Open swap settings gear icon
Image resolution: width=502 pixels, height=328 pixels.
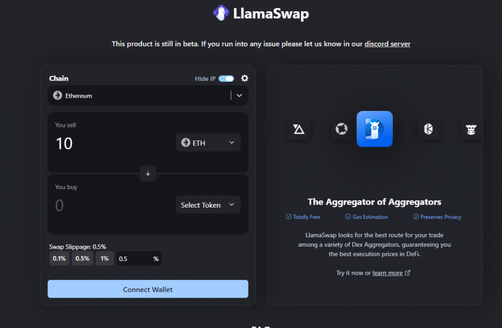[245, 78]
